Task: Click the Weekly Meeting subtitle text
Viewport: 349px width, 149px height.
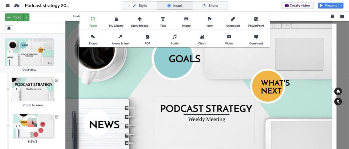Action: point(207,119)
